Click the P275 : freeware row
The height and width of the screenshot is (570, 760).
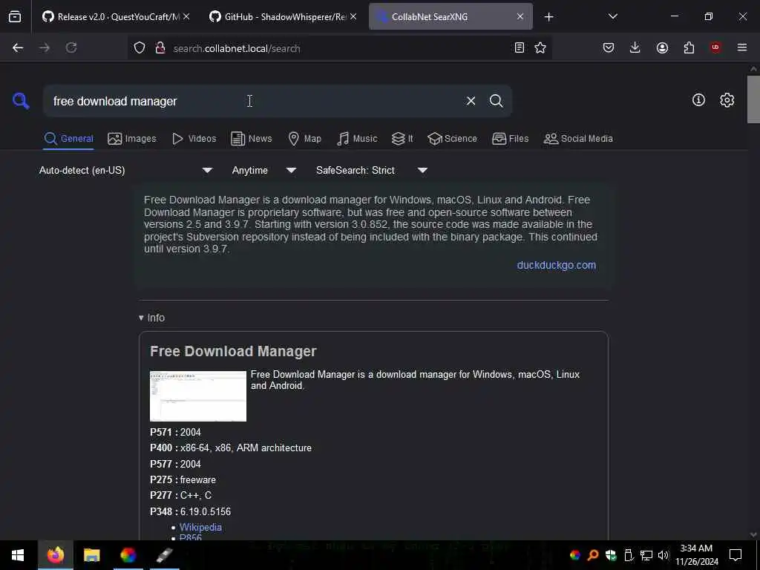click(x=183, y=479)
